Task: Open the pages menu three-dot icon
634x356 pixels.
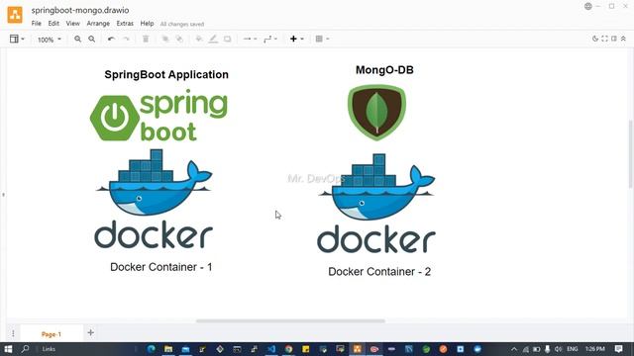Action: coord(13,333)
